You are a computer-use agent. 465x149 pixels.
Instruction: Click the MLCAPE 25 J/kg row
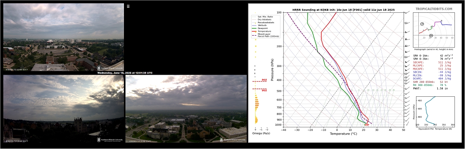[432, 65]
